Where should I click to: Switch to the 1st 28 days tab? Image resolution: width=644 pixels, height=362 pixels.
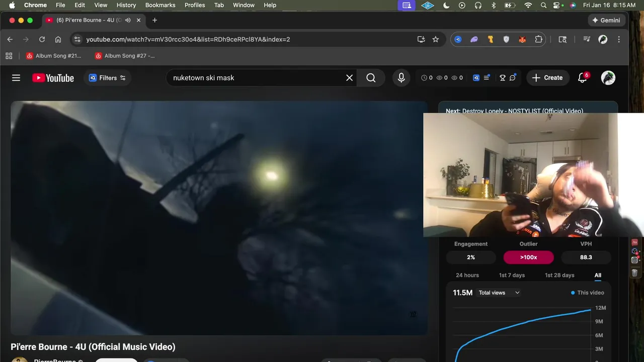(559, 275)
